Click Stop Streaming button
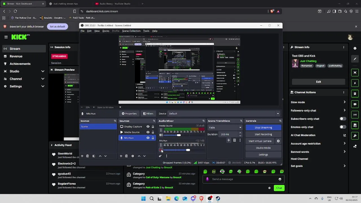Viewport: 361px width, 203px height. coord(263,128)
